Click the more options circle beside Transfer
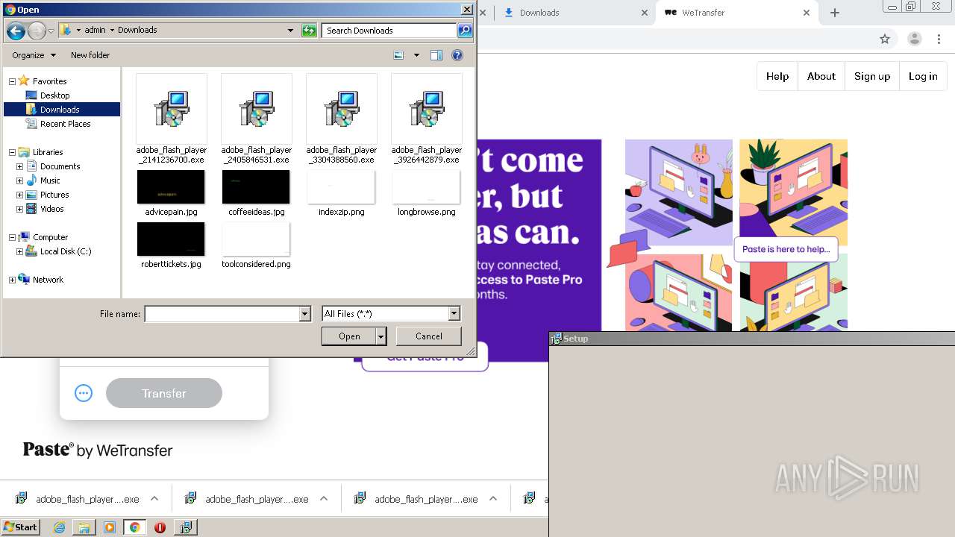955x537 pixels. [84, 393]
